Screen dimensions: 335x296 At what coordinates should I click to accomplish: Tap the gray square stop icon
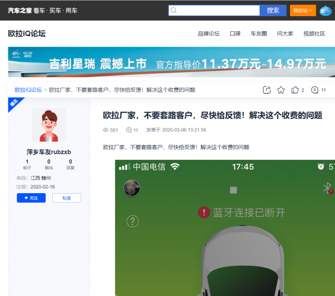tap(233, 190)
